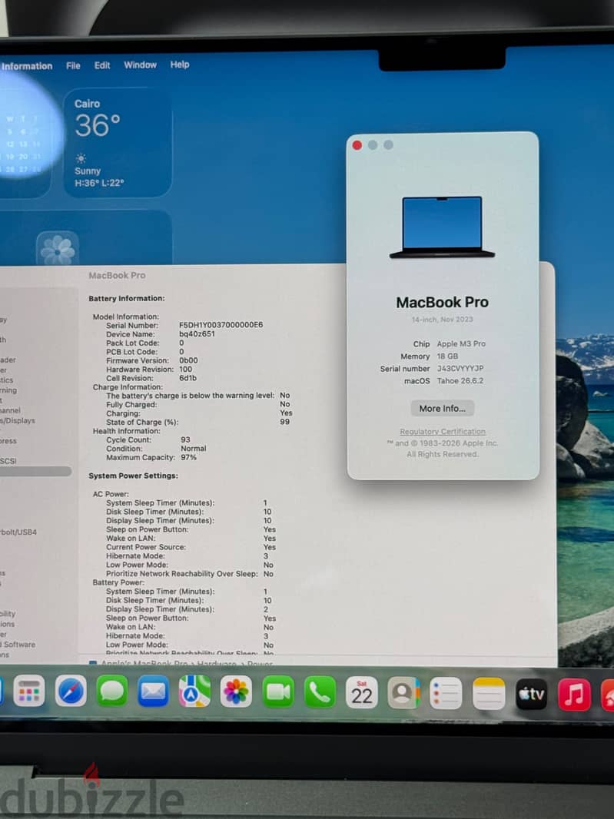Click the More Info... button
This screenshot has height=819, width=614.
(x=442, y=409)
